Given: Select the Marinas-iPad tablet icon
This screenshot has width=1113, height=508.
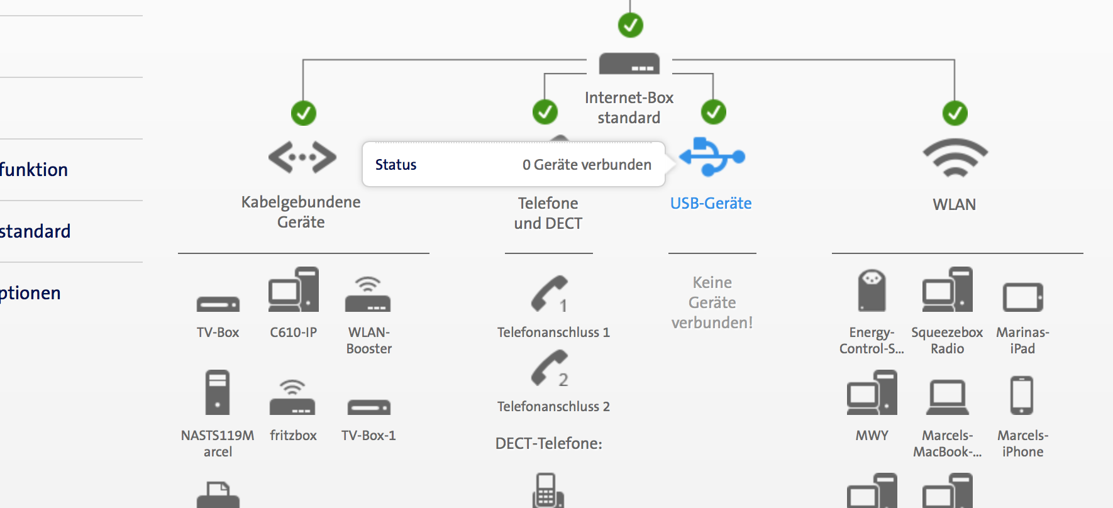Looking at the screenshot, I should point(1022,297).
